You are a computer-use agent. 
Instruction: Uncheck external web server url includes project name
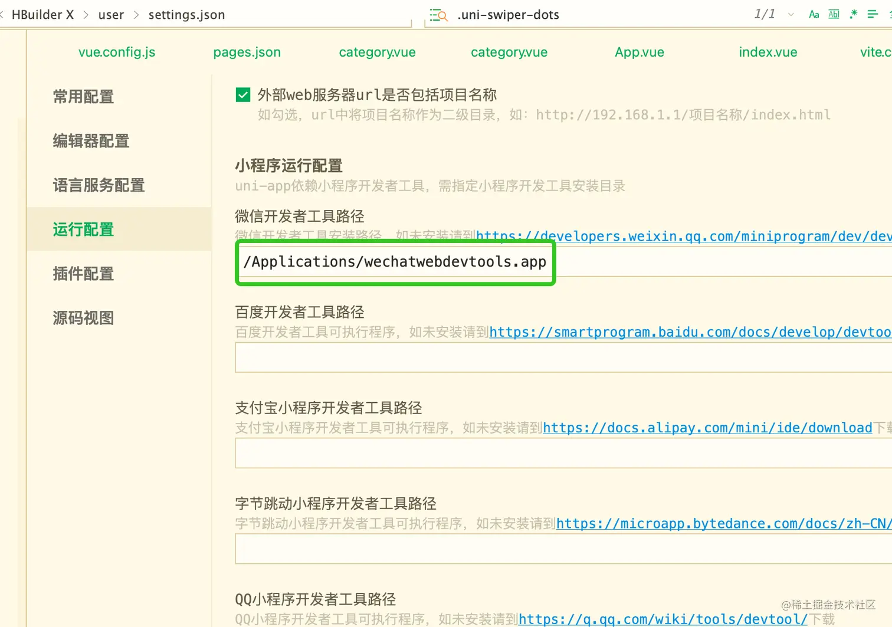[242, 95]
